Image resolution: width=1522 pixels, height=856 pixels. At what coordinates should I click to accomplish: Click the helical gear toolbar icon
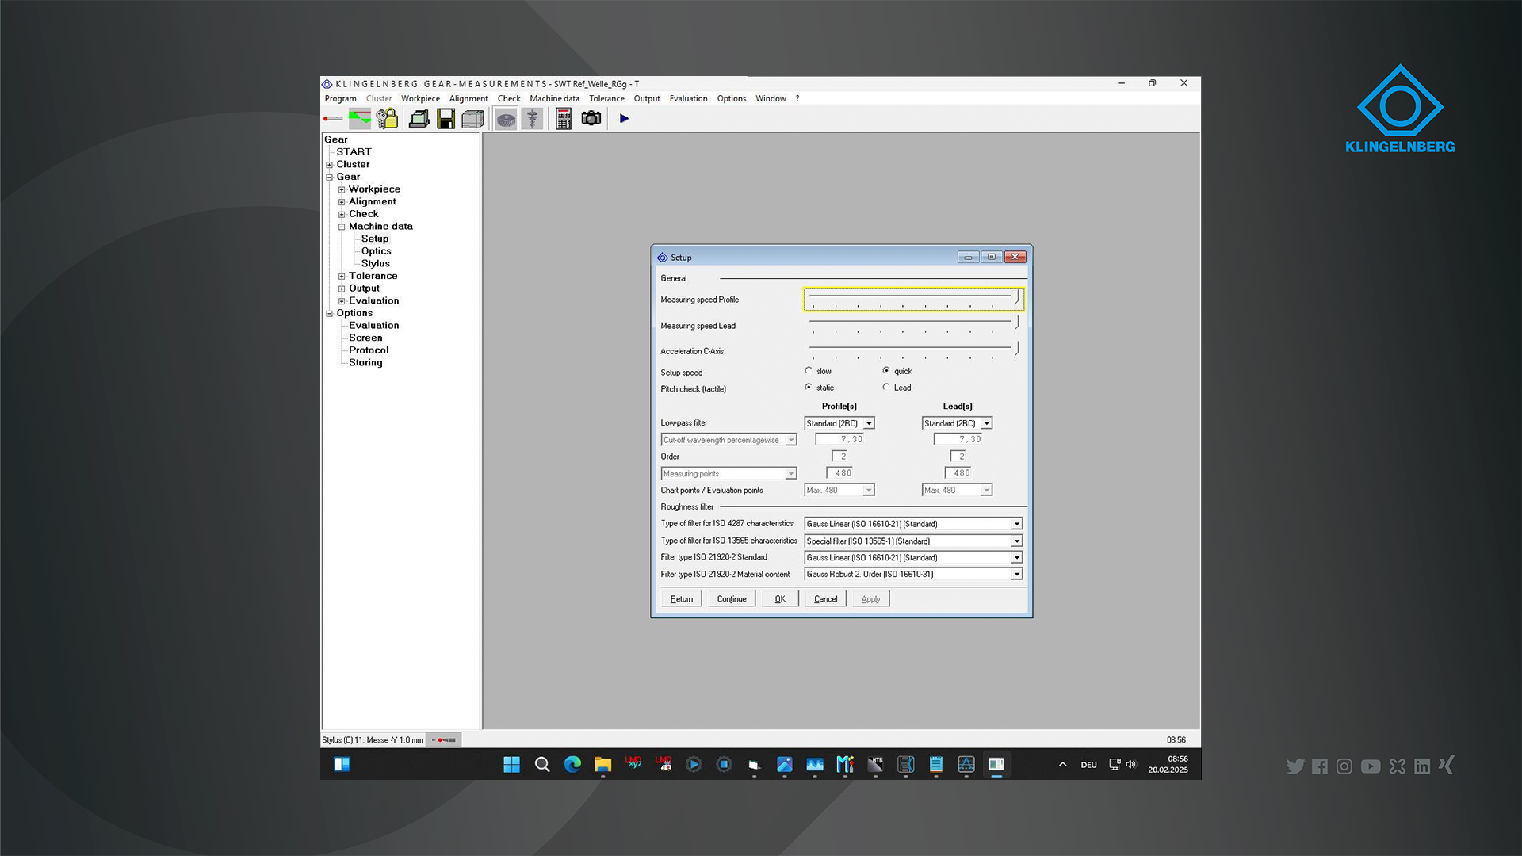pyautogui.click(x=506, y=119)
